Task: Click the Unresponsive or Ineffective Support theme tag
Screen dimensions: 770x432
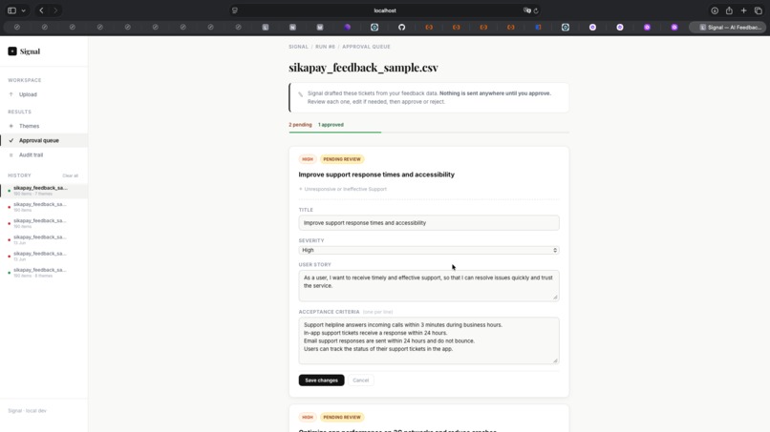Action: [x=343, y=189]
